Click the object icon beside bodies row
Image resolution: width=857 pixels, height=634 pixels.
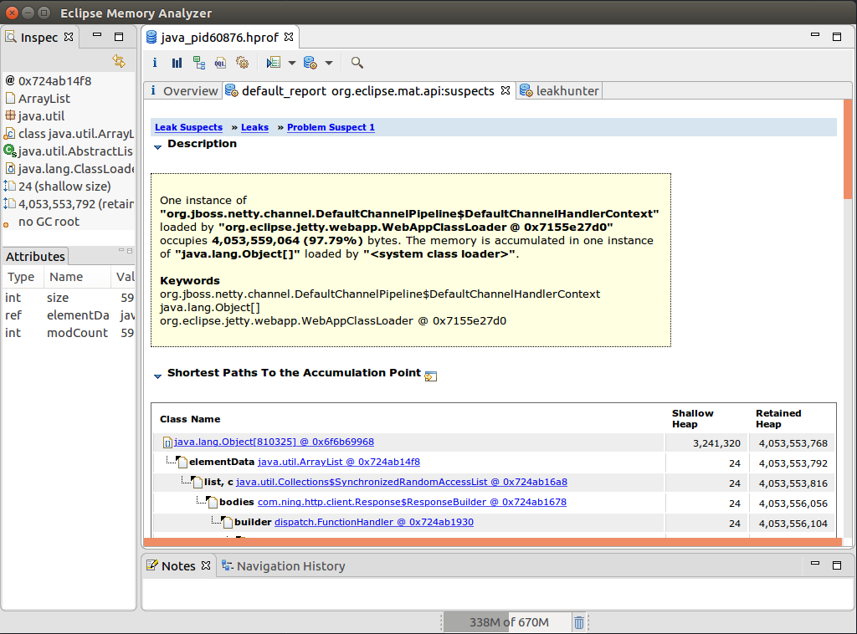coord(212,503)
